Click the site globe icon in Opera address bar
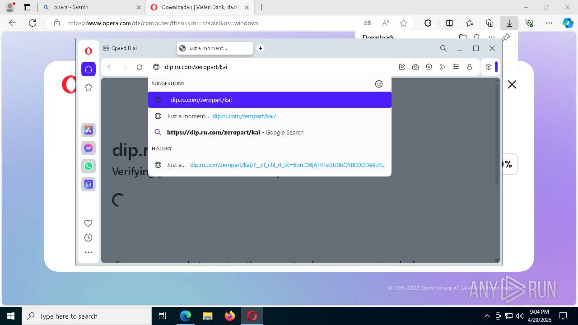Viewport: 578px width, 325px height. click(156, 67)
